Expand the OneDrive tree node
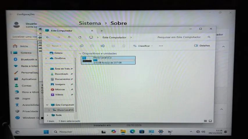248x139 pixels. (46, 58)
